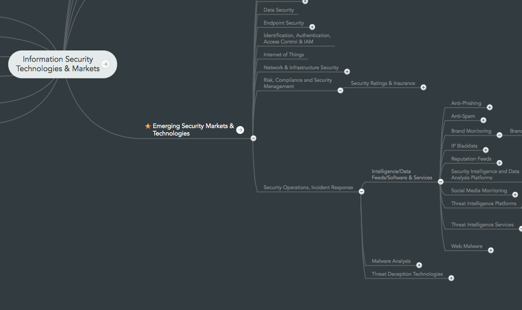
Task: Collapse the Brand Monitoring branch
Action: 499,134
